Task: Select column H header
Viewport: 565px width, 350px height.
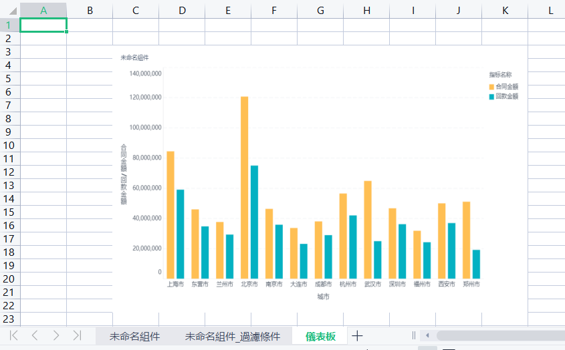Action: coord(366,11)
